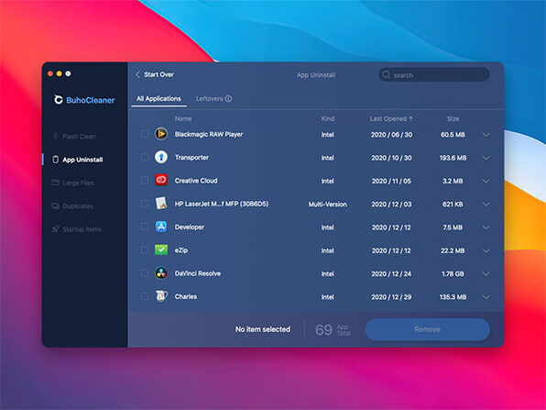Select App Uninstall in sidebar
546x410 pixels.
(x=78, y=160)
